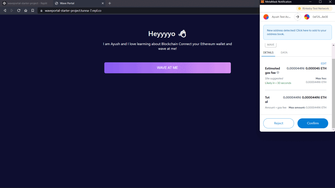The height and width of the screenshot is (188, 335).
Task: Click the arrow between sender and recipient
Action: coord(297,17)
